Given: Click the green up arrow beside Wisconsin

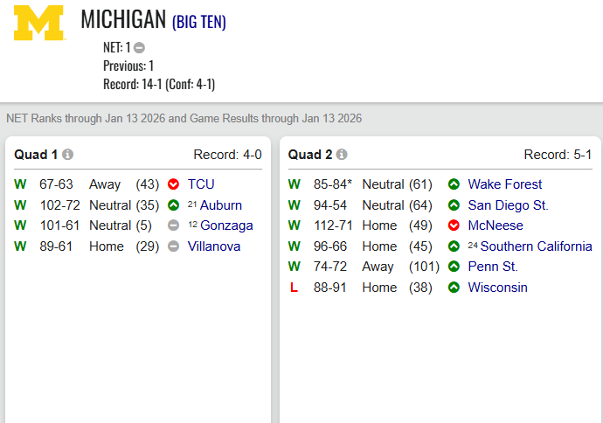Looking at the screenshot, I should (454, 288).
